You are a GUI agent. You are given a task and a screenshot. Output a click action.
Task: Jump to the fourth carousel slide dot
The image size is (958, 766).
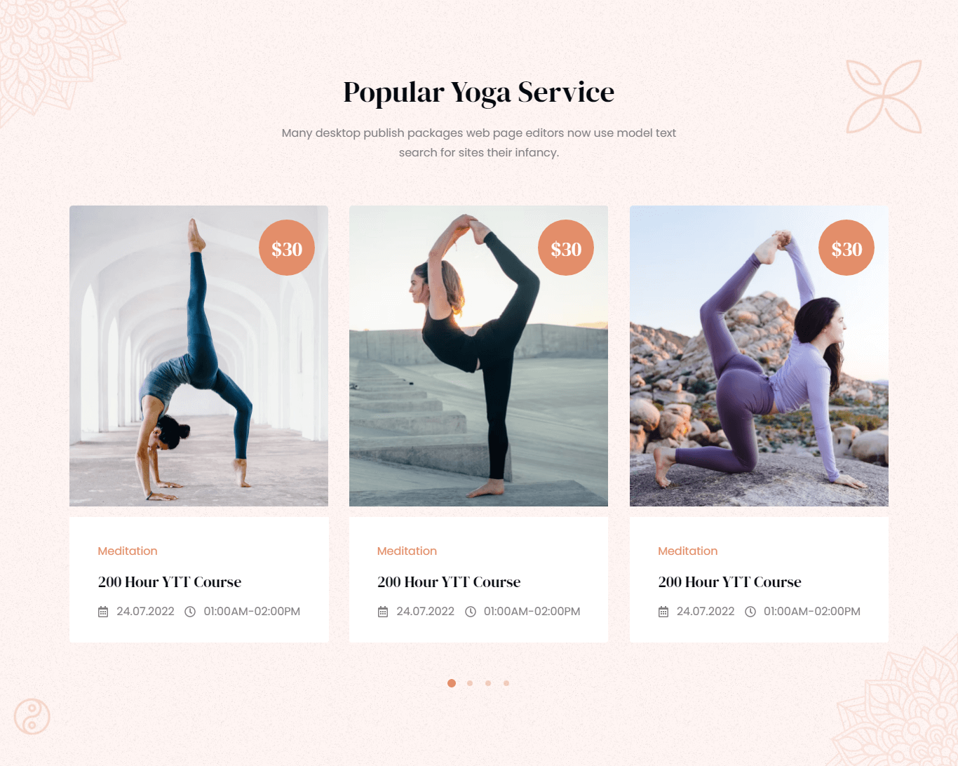click(506, 683)
